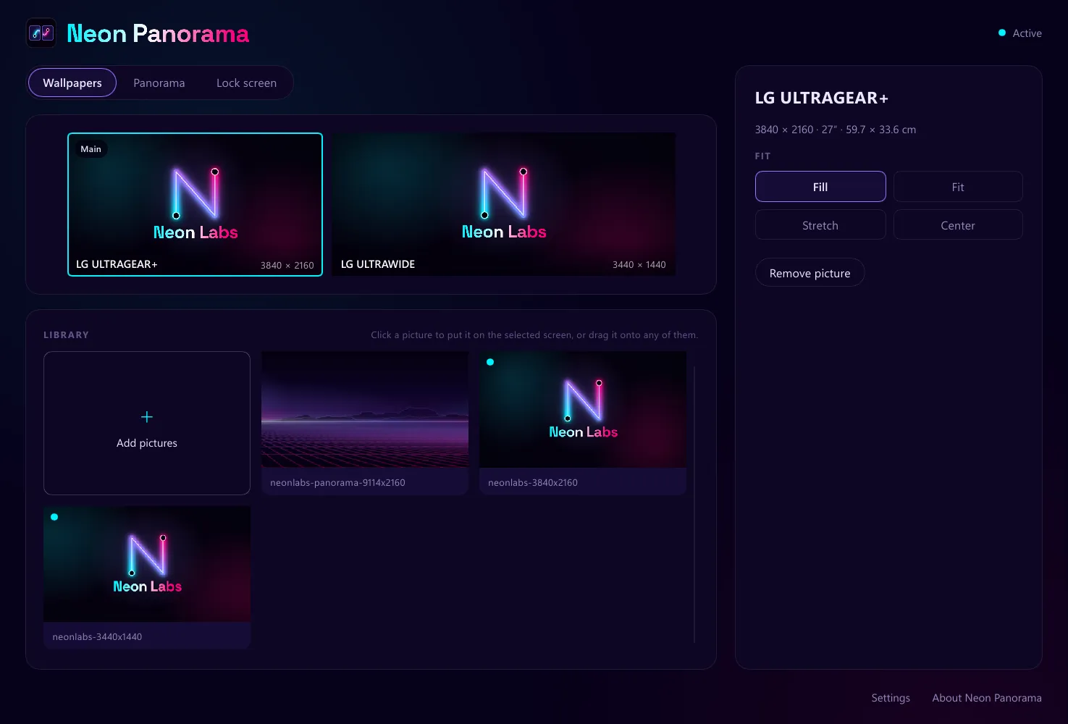Click the Active status indicator dot
This screenshot has height=724, width=1068.
1002,33
